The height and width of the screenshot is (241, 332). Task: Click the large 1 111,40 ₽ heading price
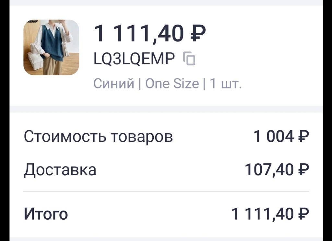[x=149, y=33]
